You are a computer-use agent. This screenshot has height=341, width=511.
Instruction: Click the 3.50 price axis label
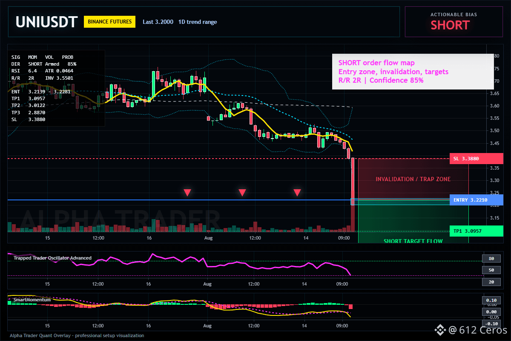(494, 130)
